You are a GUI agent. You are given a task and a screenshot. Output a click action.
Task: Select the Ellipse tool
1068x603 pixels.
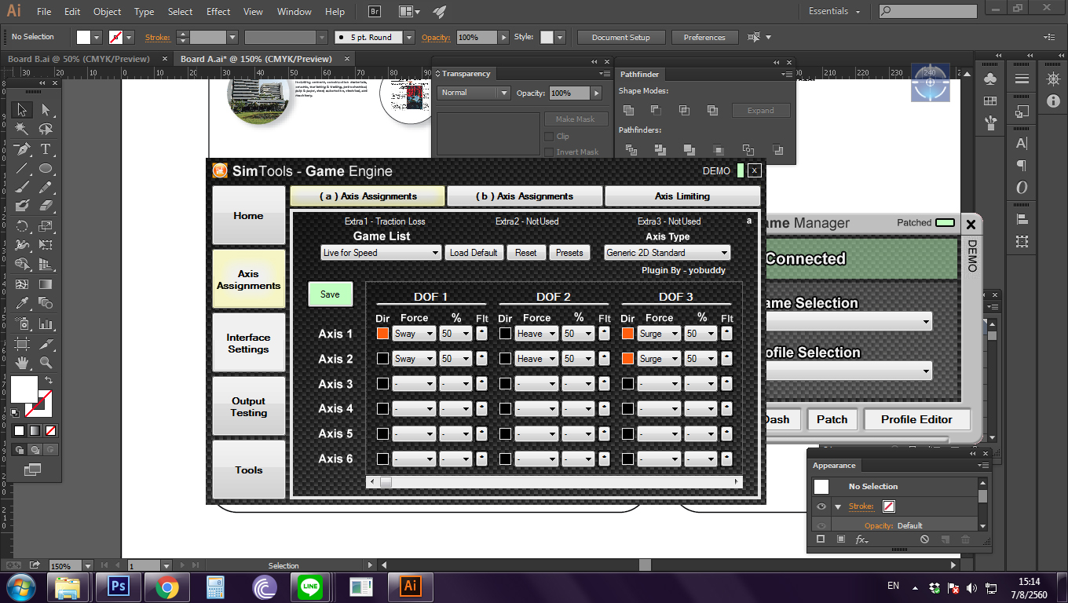pos(46,168)
